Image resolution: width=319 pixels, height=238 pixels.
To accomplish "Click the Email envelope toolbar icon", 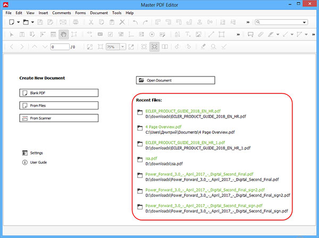I will (x=63, y=22).
